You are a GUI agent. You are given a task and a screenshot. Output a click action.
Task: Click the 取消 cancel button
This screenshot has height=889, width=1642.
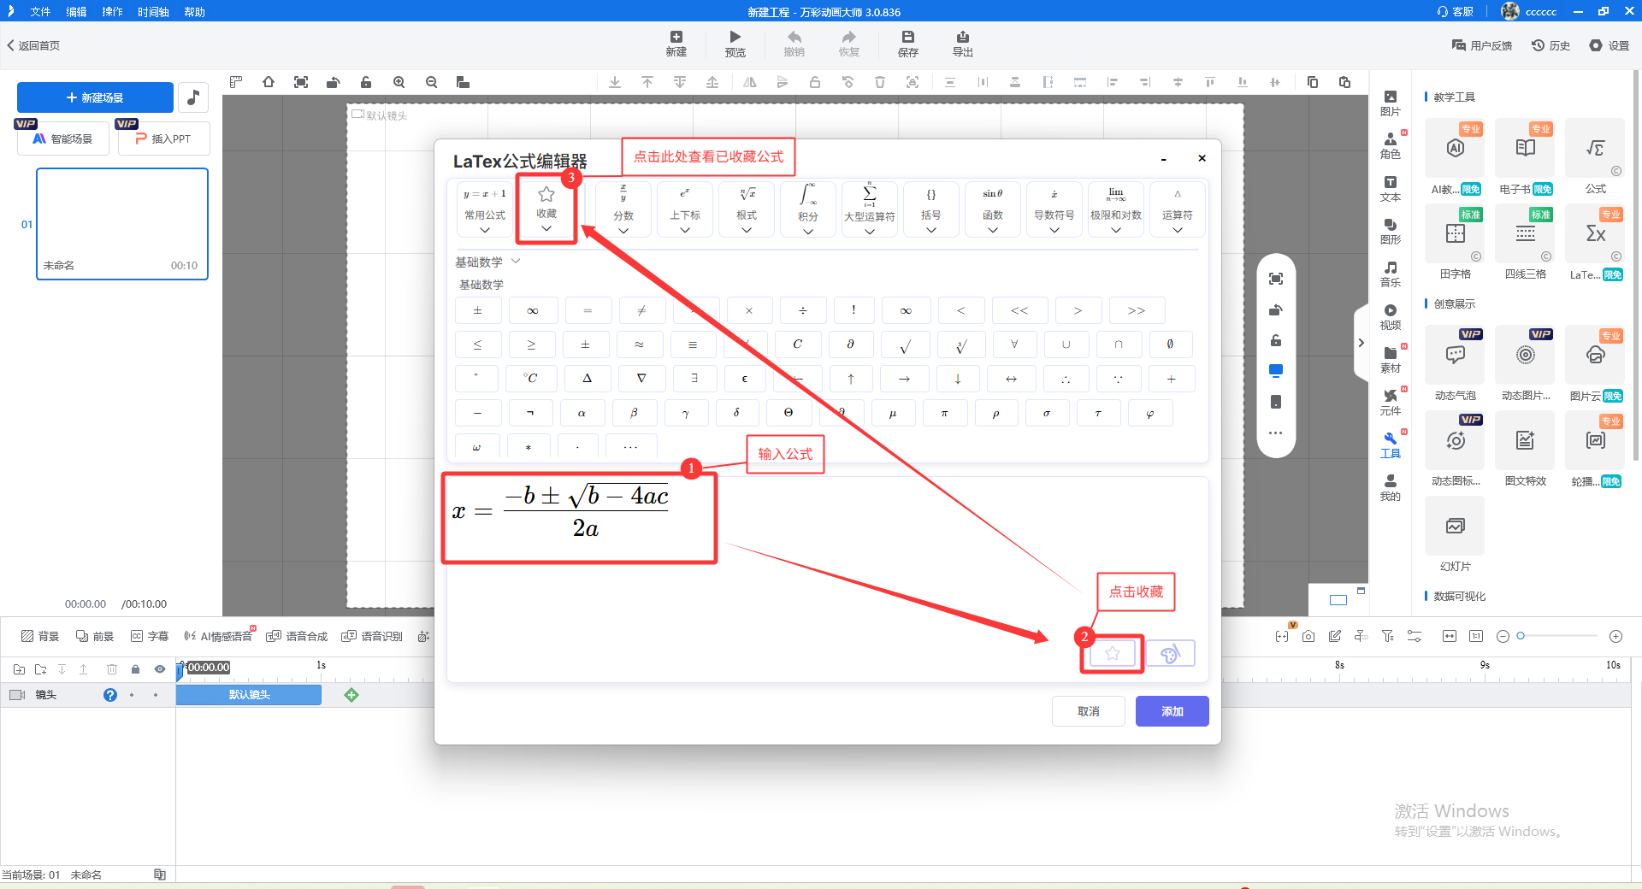1088,711
